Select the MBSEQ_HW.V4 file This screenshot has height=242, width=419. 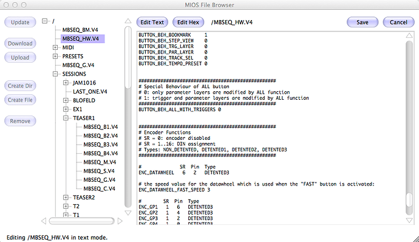coord(83,38)
